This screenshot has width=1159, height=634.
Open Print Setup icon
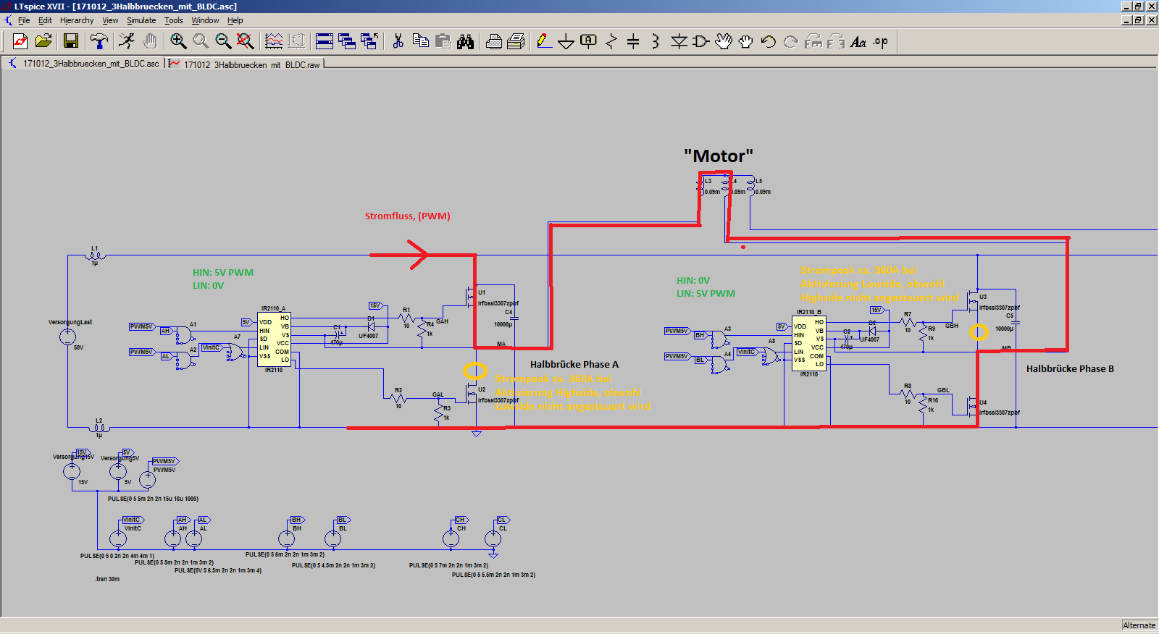[516, 41]
